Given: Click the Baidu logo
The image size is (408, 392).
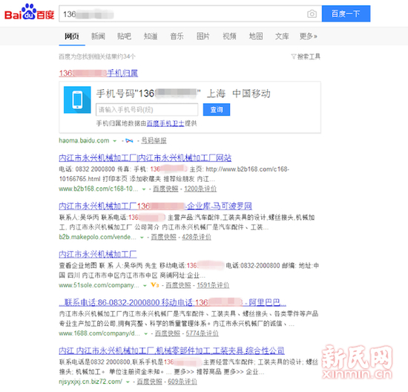Looking at the screenshot, I should click(29, 12).
